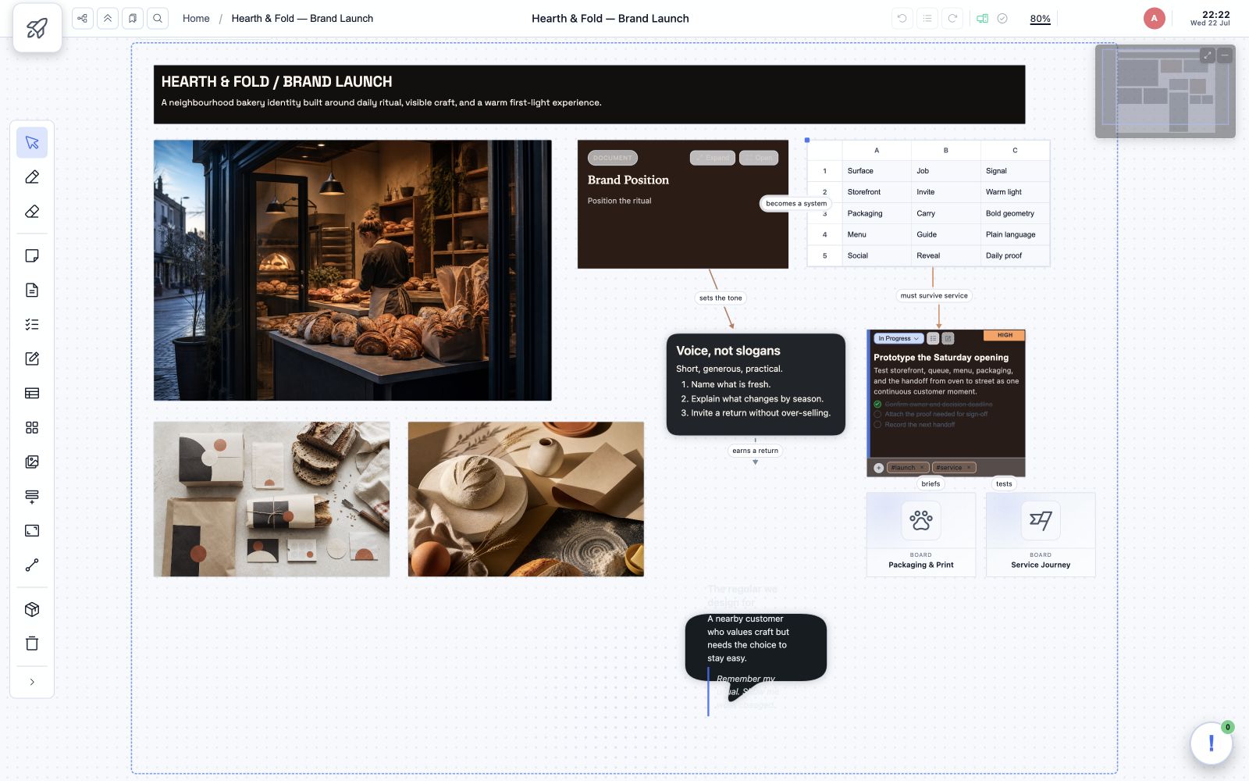1249x781 pixels.
Task: Check Attach the proof needed for sign-off
Action: tap(877, 415)
